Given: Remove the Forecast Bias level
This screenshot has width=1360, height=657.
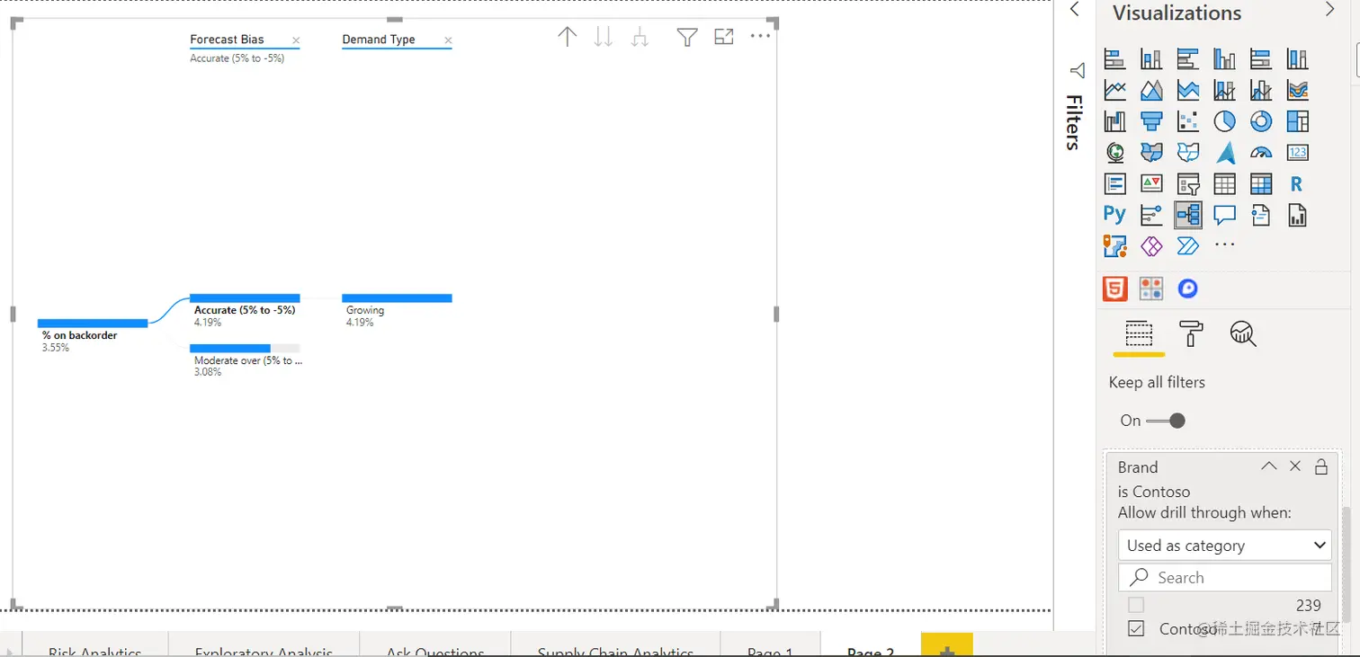Looking at the screenshot, I should click(x=296, y=40).
